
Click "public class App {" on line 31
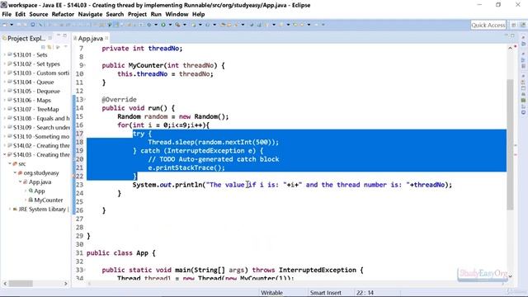coord(120,253)
